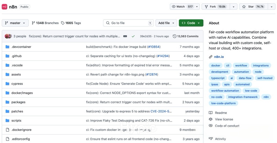The image size is (277, 143).
Task: Click the assets folder icon
Action: click(7, 74)
